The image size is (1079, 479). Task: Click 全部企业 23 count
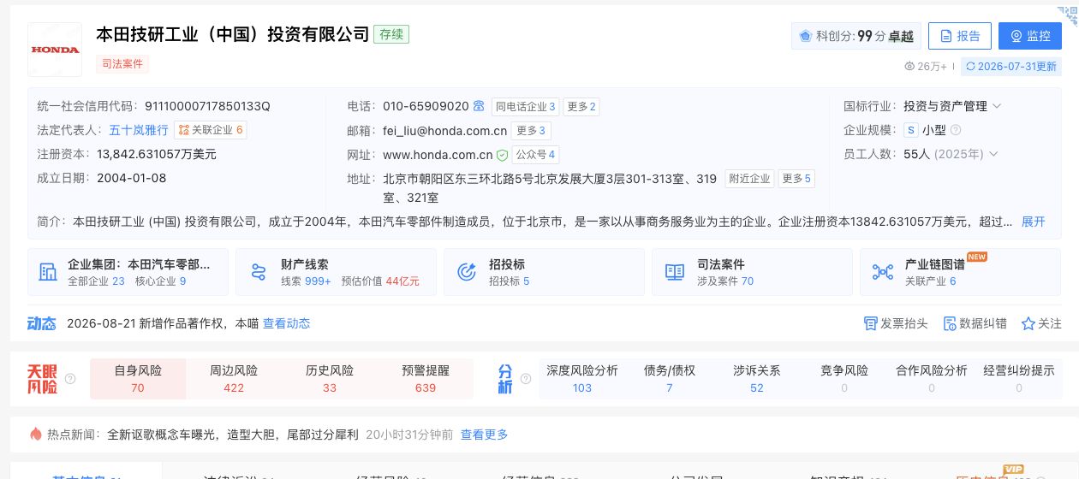pyautogui.click(x=96, y=281)
